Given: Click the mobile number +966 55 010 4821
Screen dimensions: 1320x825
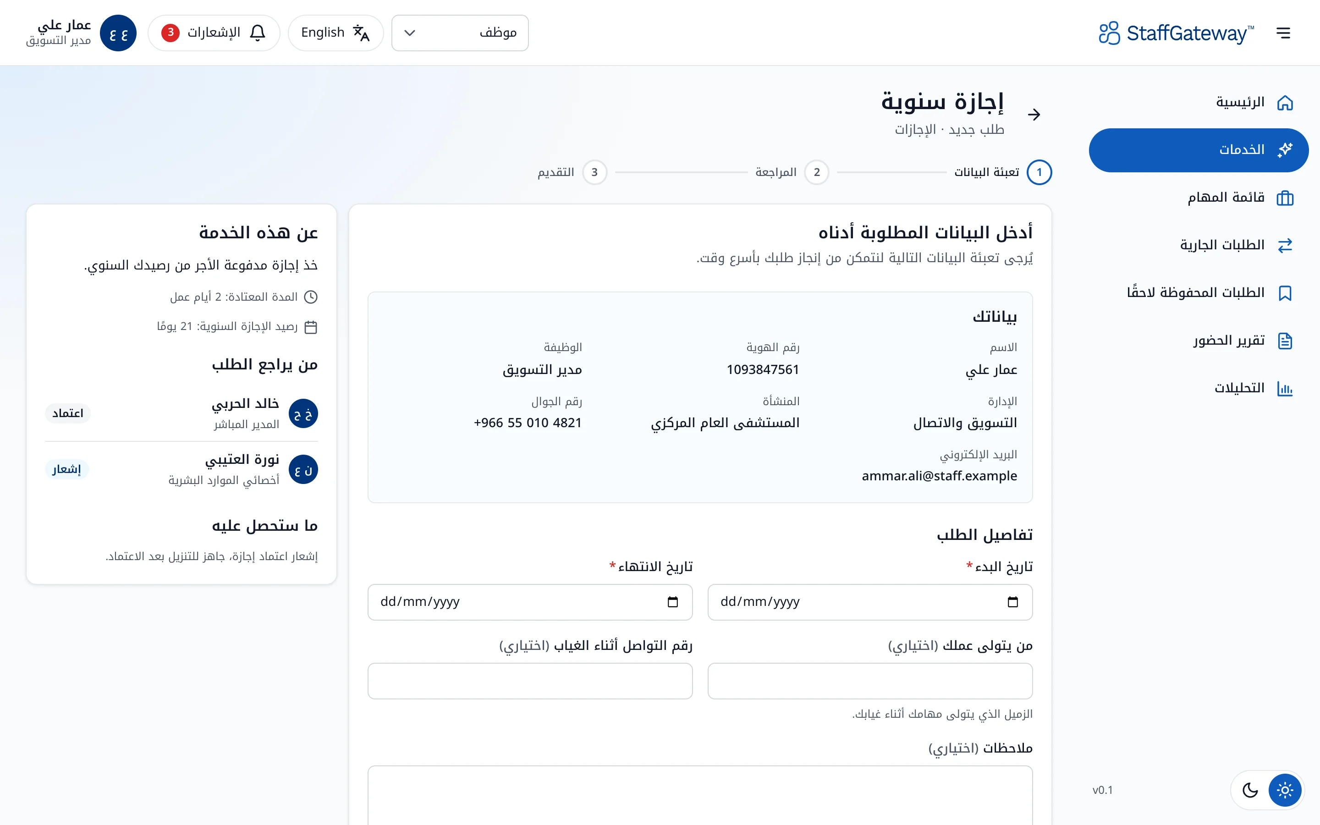Looking at the screenshot, I should click(x=528, y=423).
